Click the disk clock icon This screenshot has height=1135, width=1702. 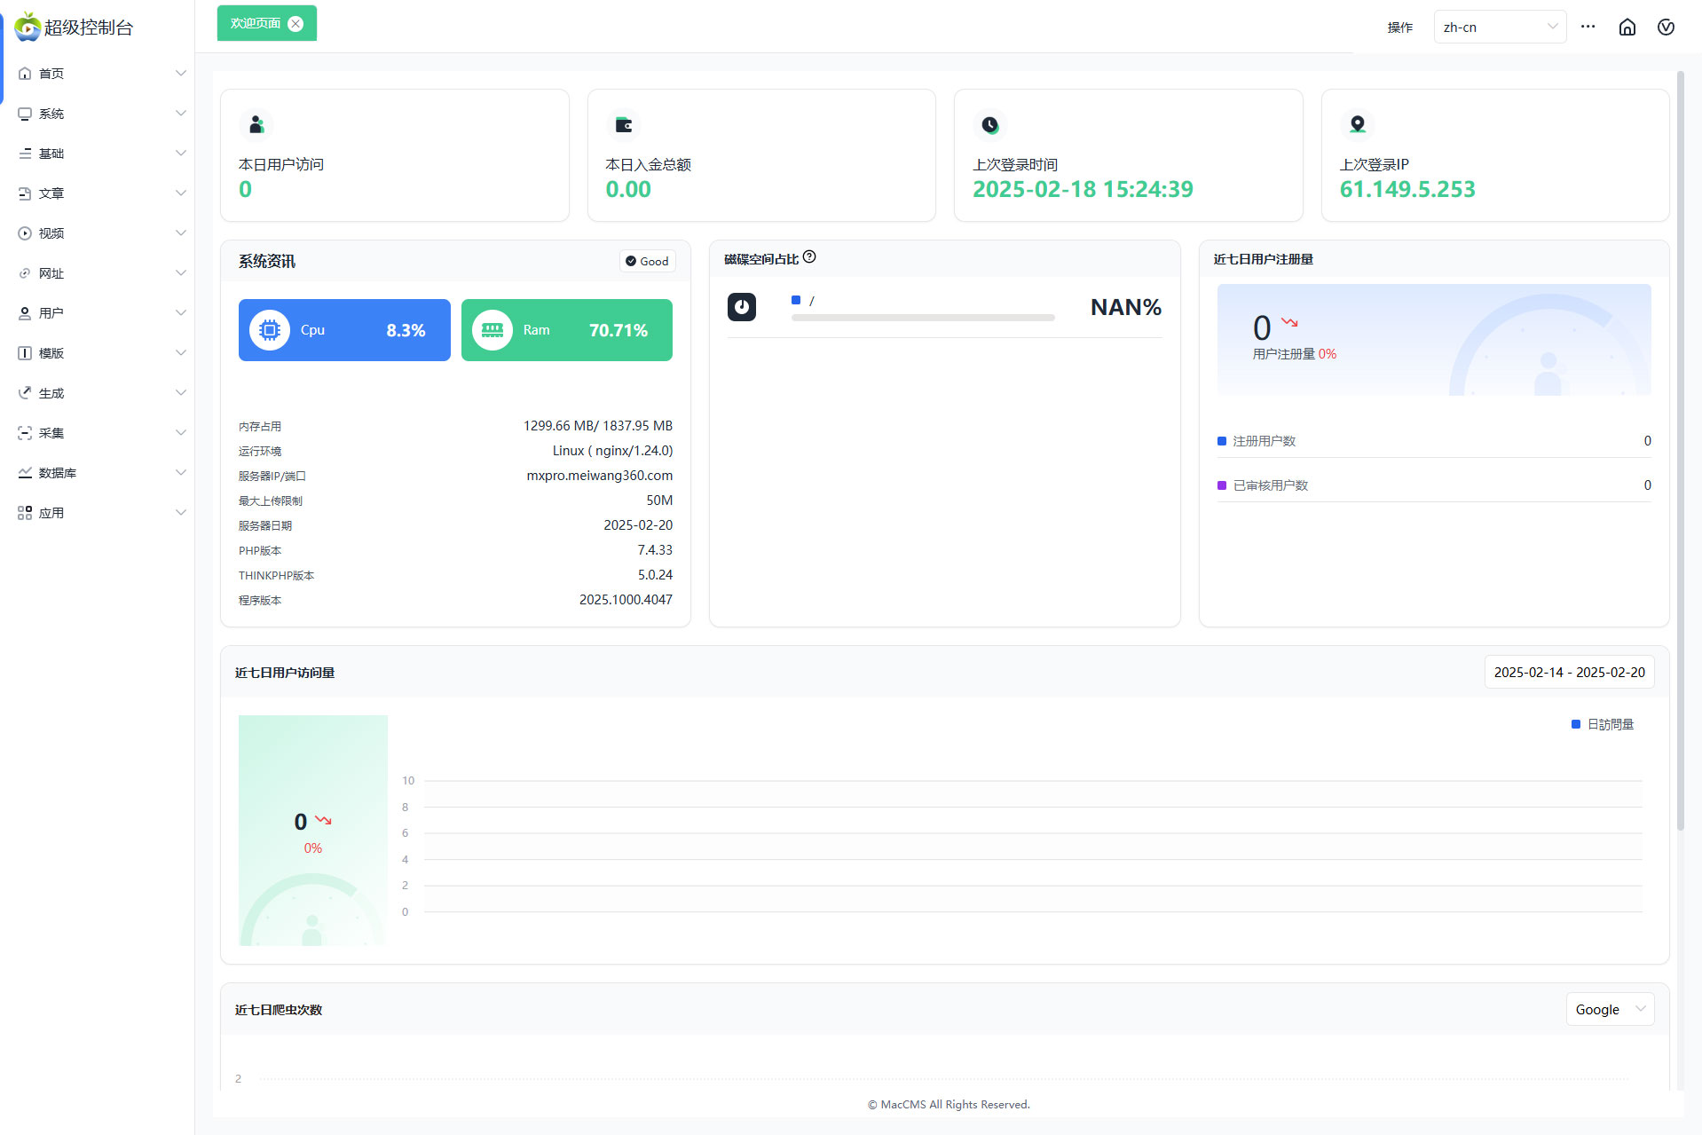click(x=742, y=307)
